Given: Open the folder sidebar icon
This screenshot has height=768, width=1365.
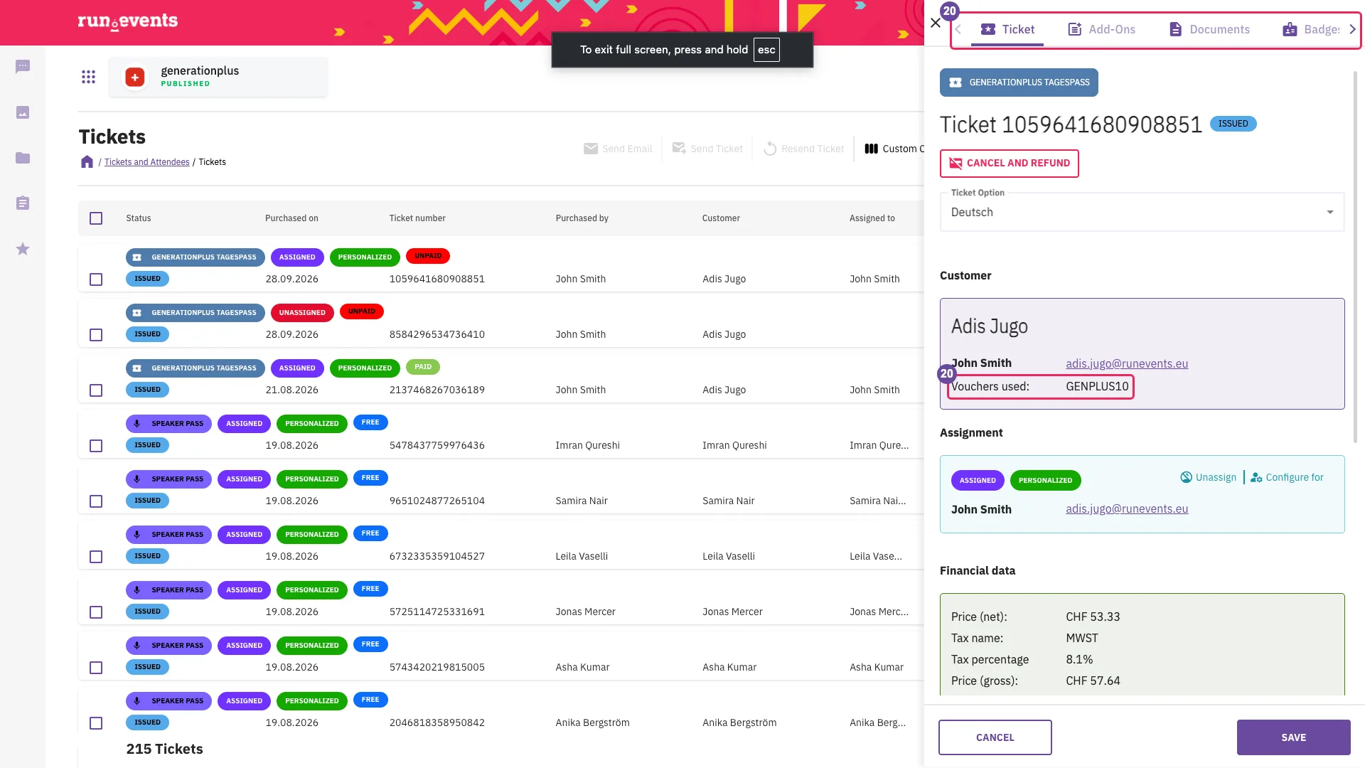Looking at the screenshot, I should tap(23, 158).
